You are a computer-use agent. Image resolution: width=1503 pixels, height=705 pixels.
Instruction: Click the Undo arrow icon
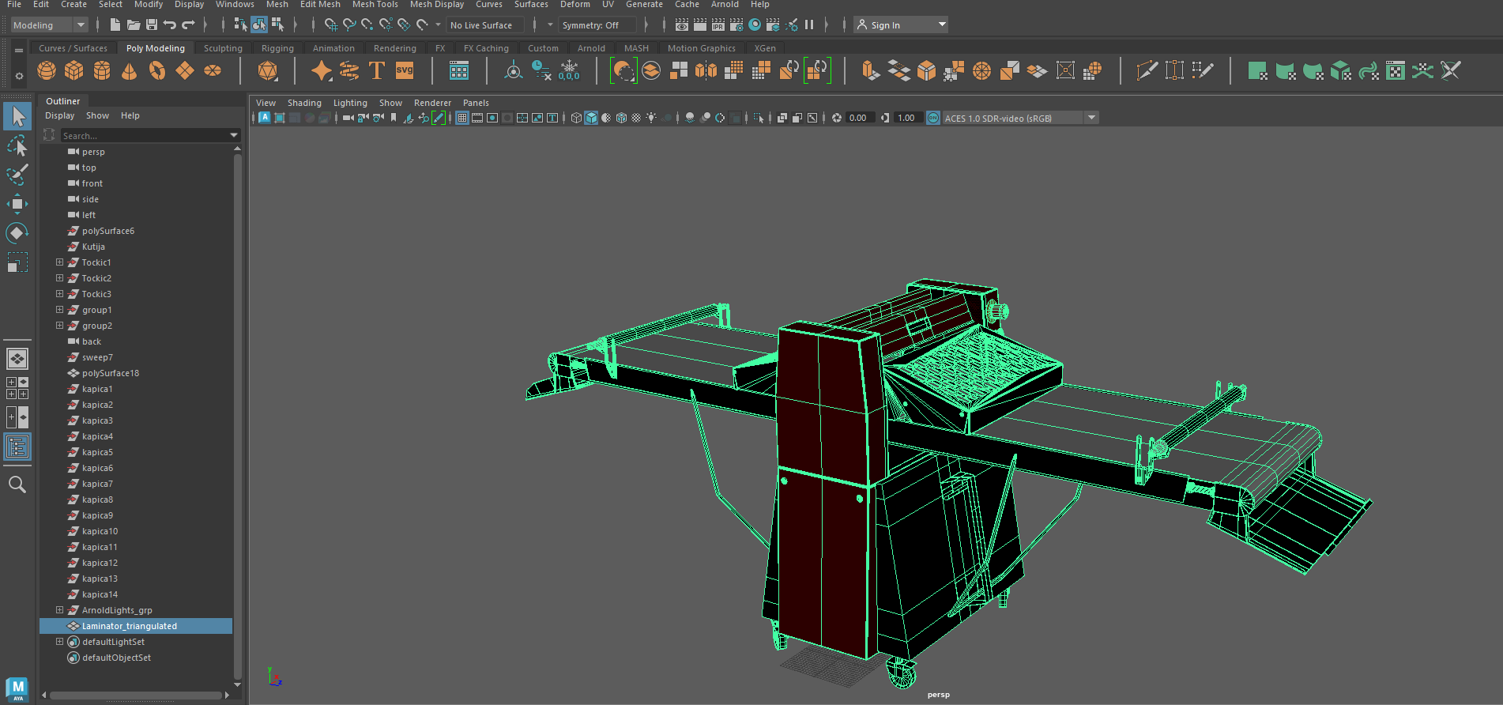170,25
